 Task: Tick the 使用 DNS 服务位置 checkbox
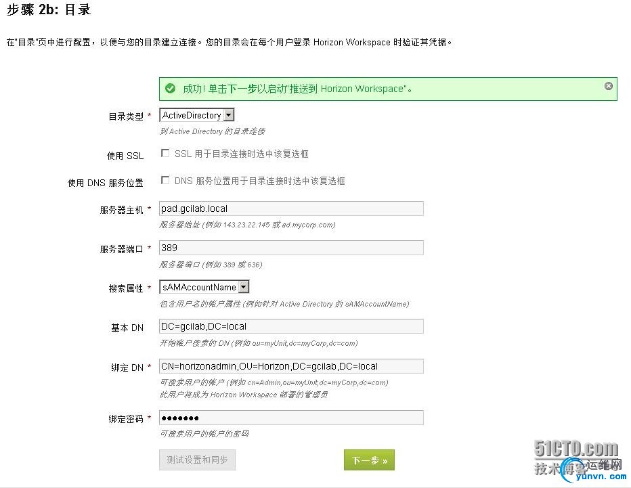tap(165, 180)
